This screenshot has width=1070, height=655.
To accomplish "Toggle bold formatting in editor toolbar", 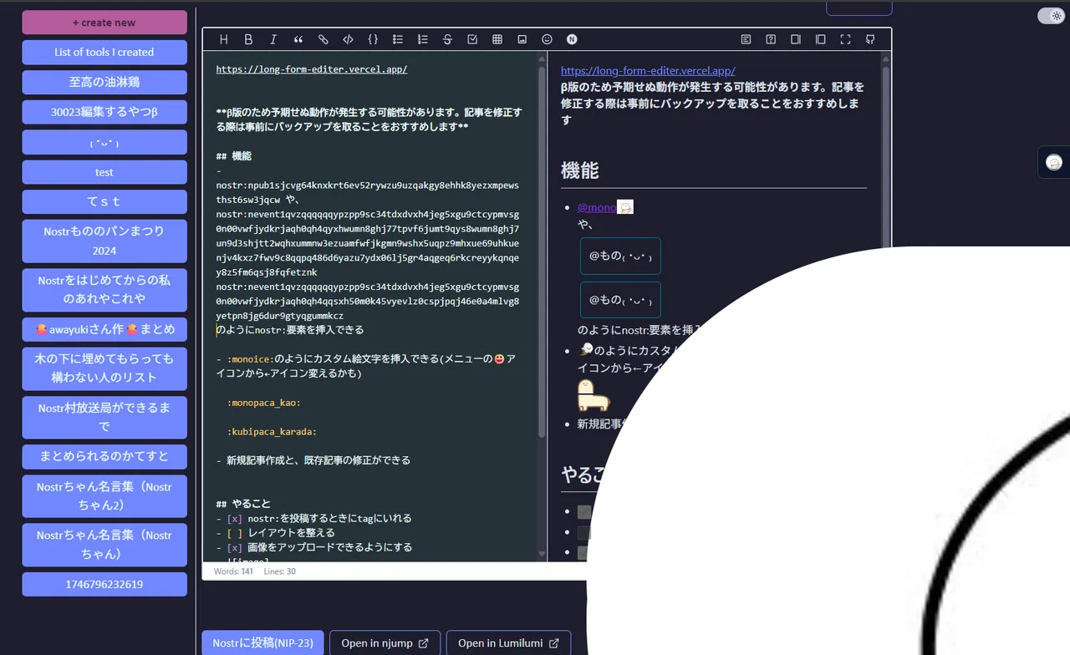I will pyautogui.click(x=248, y=39).
